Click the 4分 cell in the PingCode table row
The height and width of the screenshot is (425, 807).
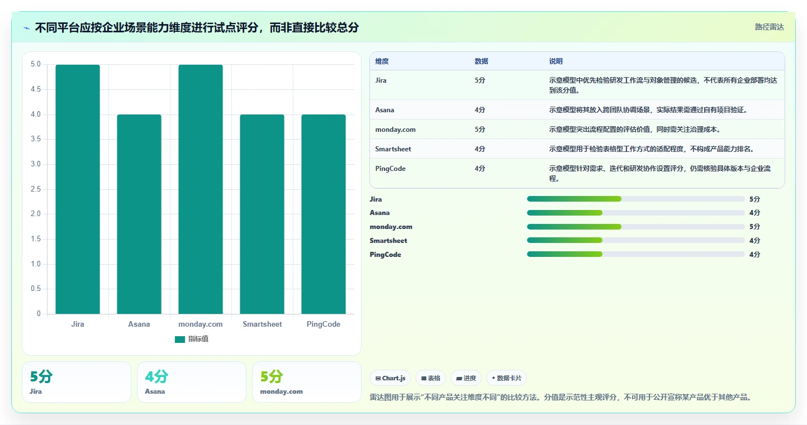coord(480,169)
